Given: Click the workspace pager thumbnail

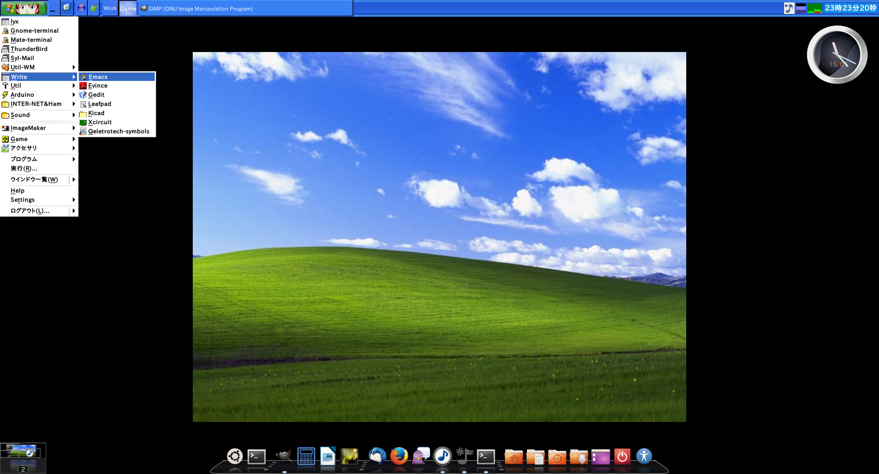Looking at the screenshot, I should pyautogui.click(x=23, y=458).
